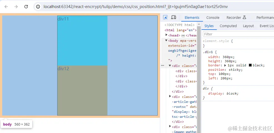Click the .div1 selector text

coord(208,52)
